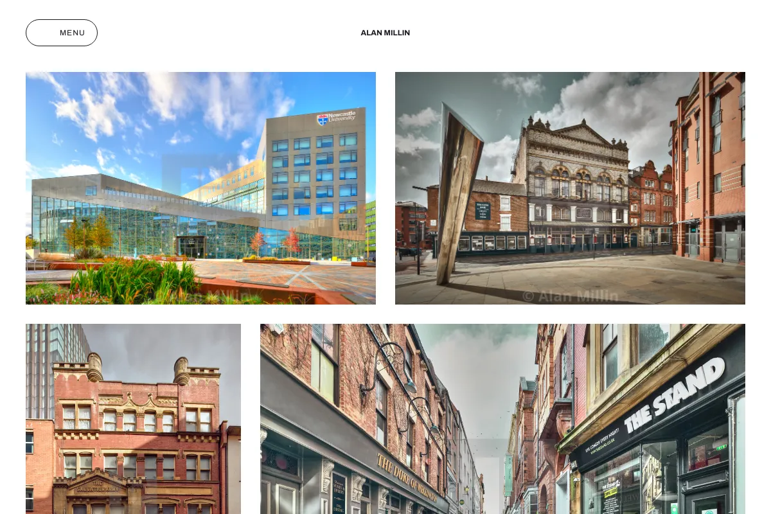This screenshot has height=514, width=771.
Task: Click the ornate theatre facade in photo
Action: tap(571, 183)
